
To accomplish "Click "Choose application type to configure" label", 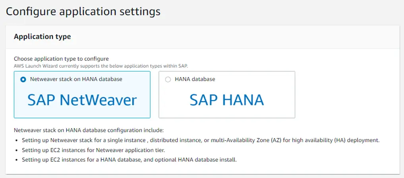I will 61,59.
